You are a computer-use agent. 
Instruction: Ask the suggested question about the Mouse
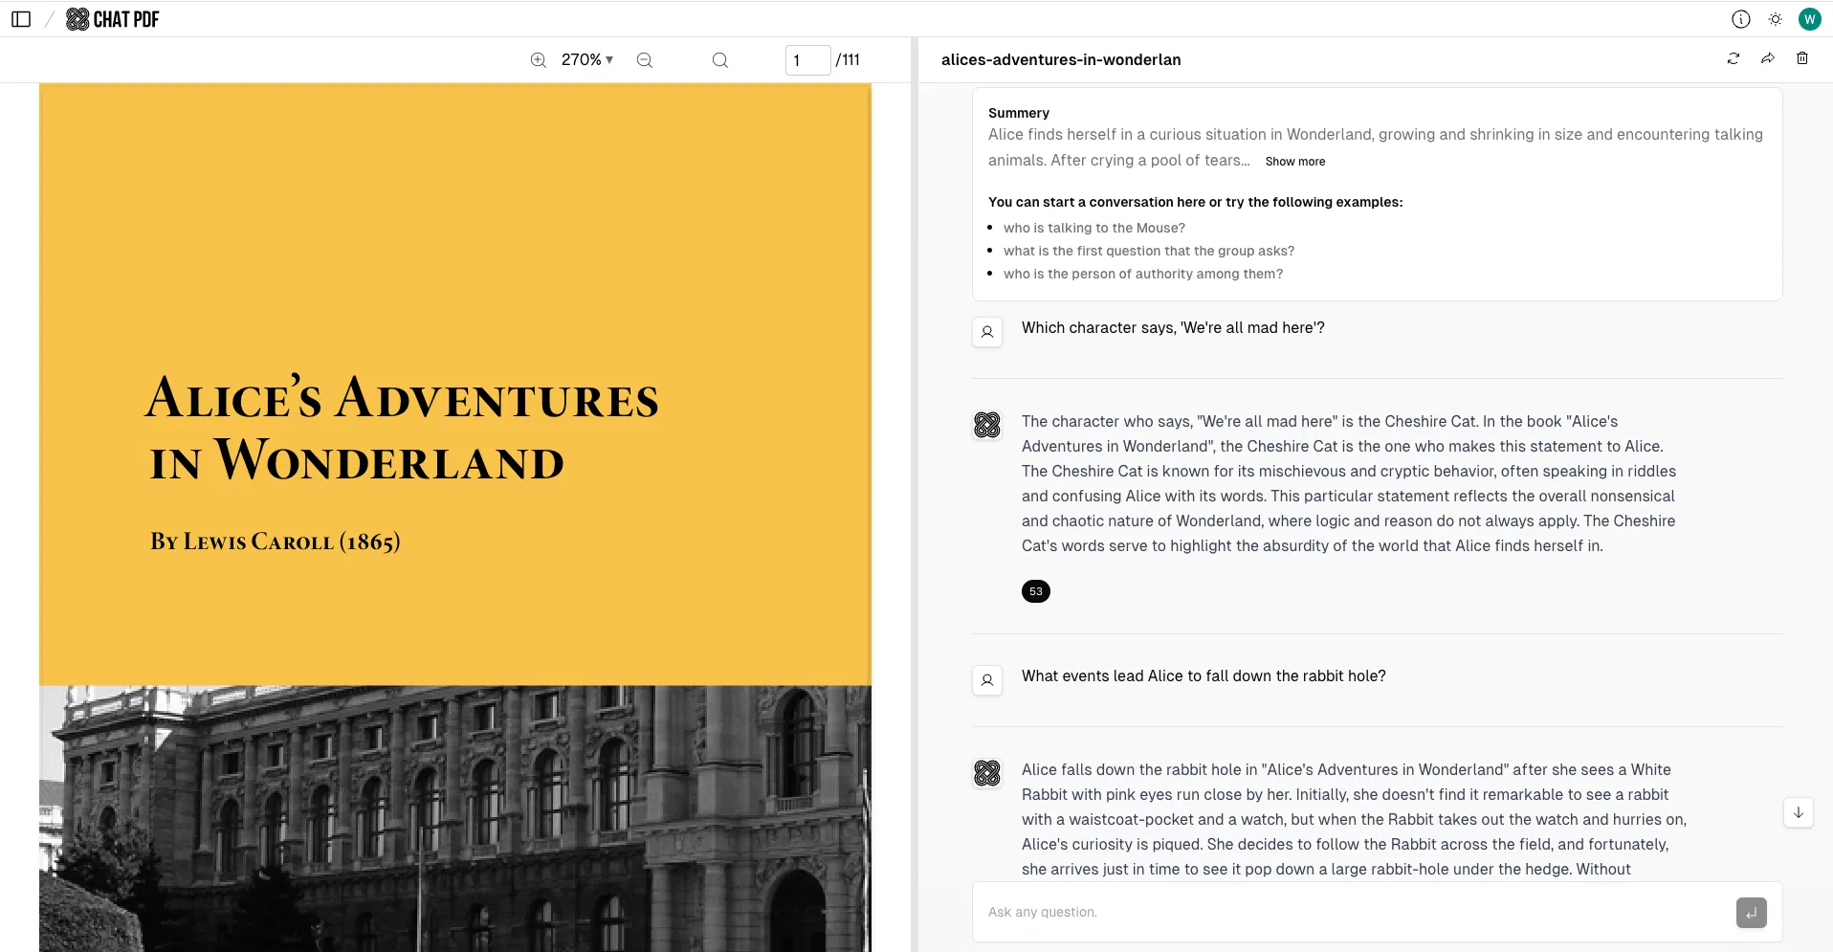(1093, 228)
